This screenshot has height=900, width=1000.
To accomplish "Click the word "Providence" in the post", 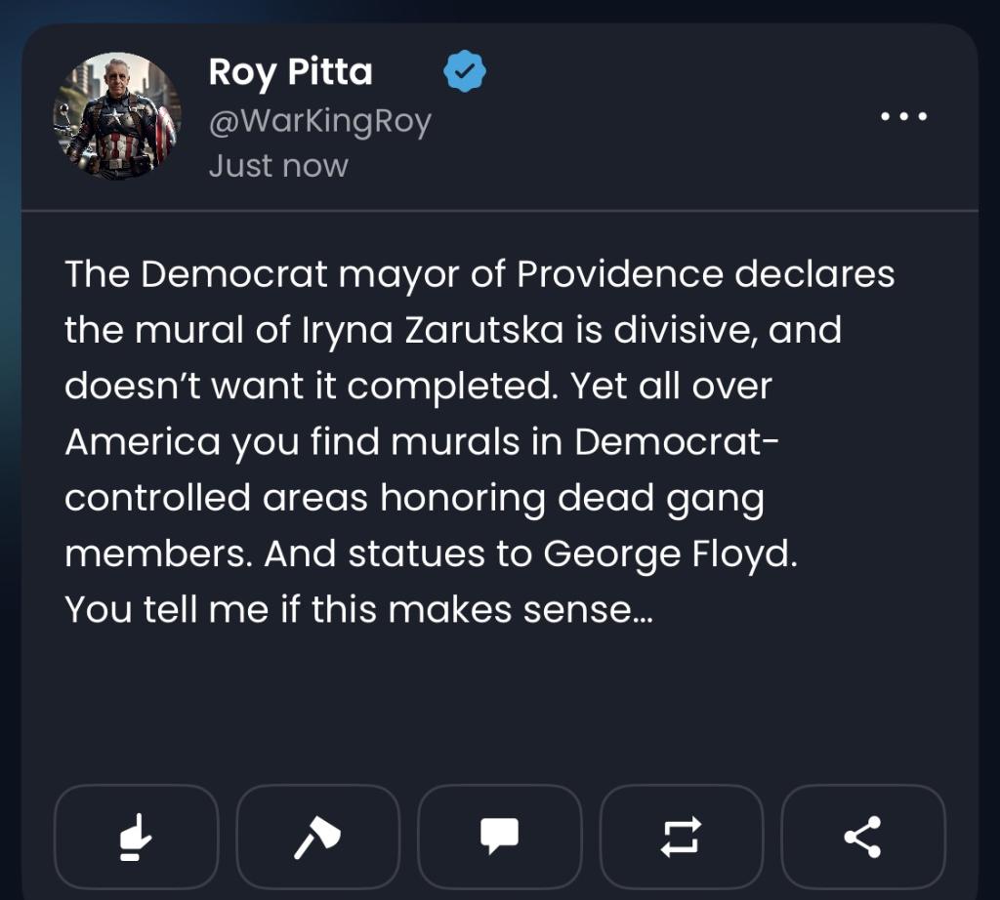I will coord(620,274).
